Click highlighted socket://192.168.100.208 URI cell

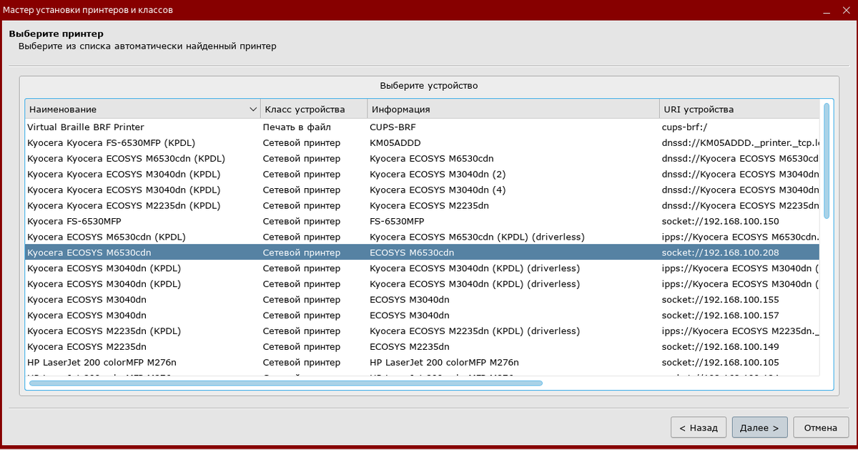[721, 253]
